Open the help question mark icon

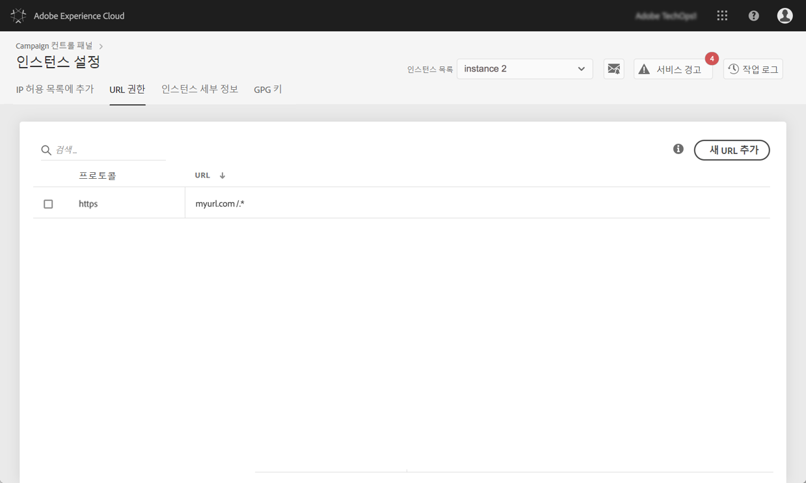(753, 16)
